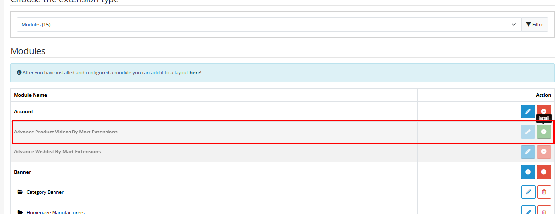Add a new Banner module with blue plus
The height and width of the screenshot is (214, 559).
tap(528, 172)
